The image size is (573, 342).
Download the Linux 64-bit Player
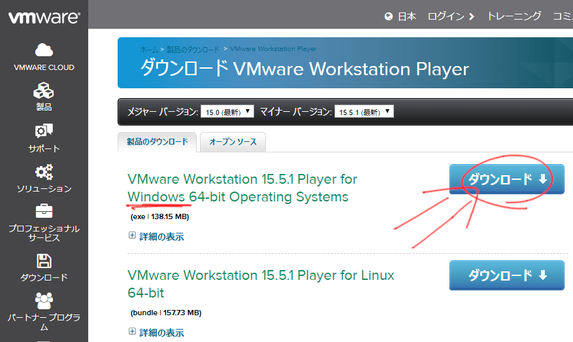[507, 275]
